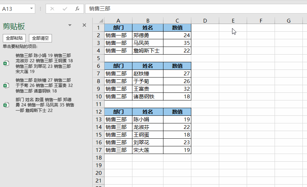Click 销售一部 in row 2

point(118,35)
